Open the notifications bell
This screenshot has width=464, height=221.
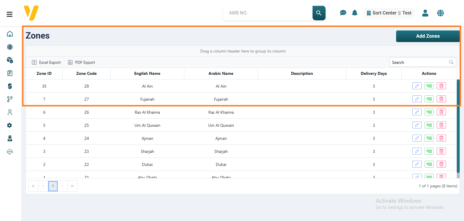pyautogui.click(x=355, y=13)
